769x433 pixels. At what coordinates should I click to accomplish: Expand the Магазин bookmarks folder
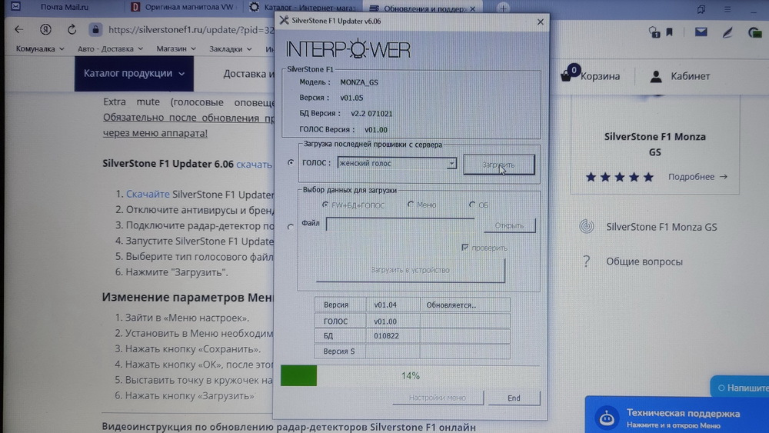176,48
